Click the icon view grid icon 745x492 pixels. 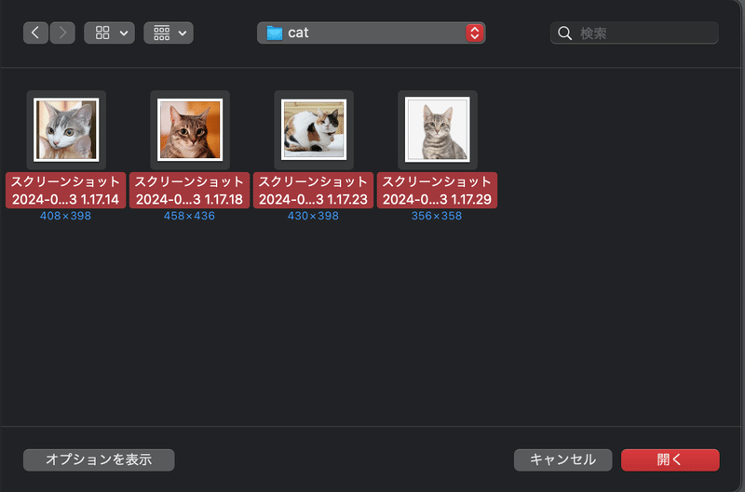point(102,33)
